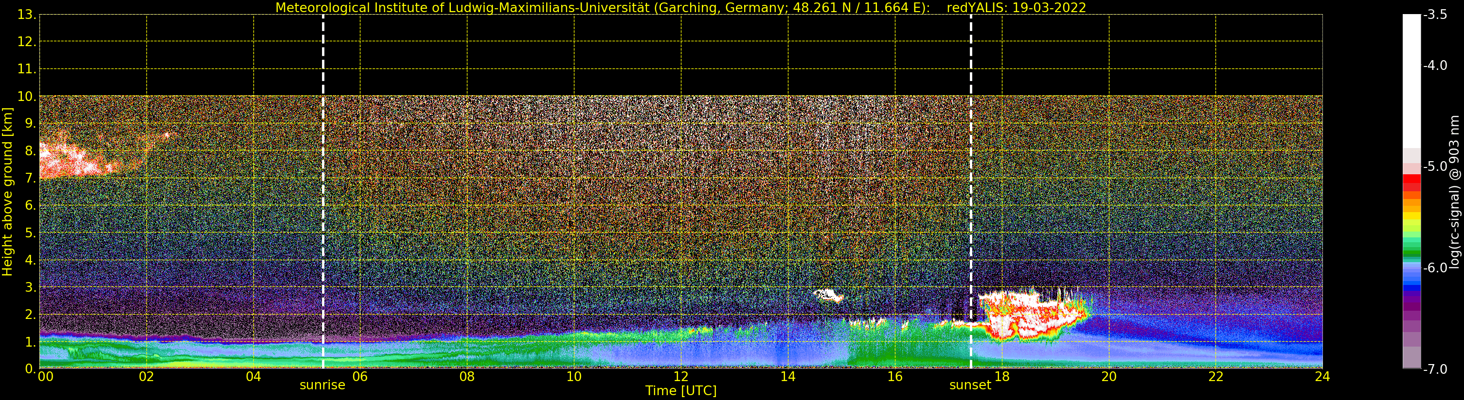Click the '-4.0' colorbar tick label
The height and width of the screenshot is (400, 1464).
1435,65
